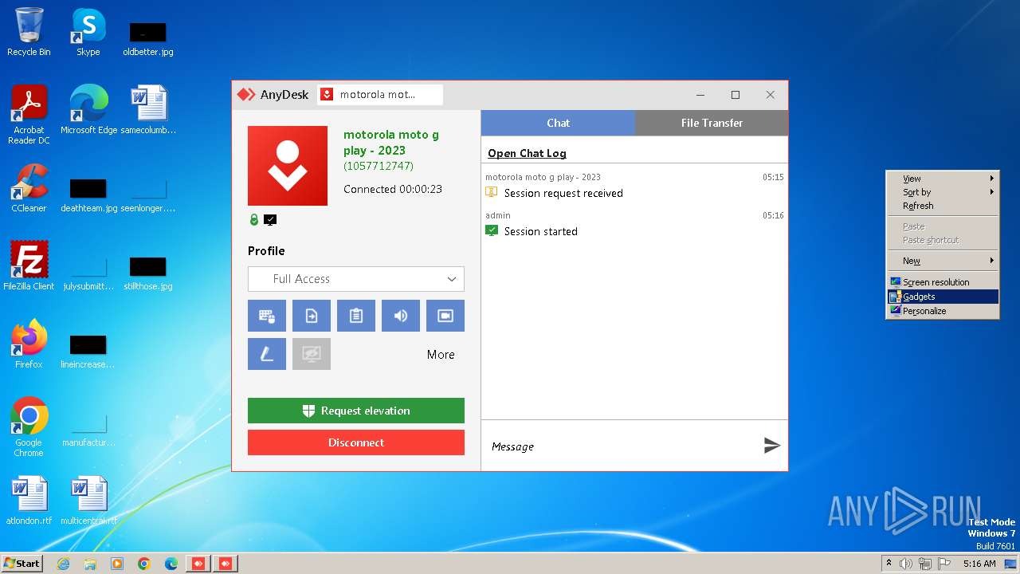Toggle file transfer permission icon
1020x574 pixels.
point(312,316)
